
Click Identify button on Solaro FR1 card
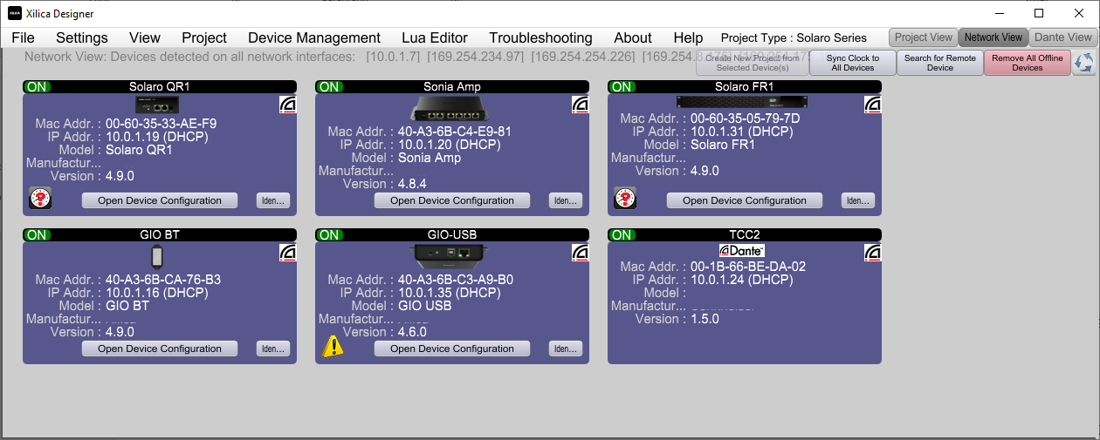(858, 200)
